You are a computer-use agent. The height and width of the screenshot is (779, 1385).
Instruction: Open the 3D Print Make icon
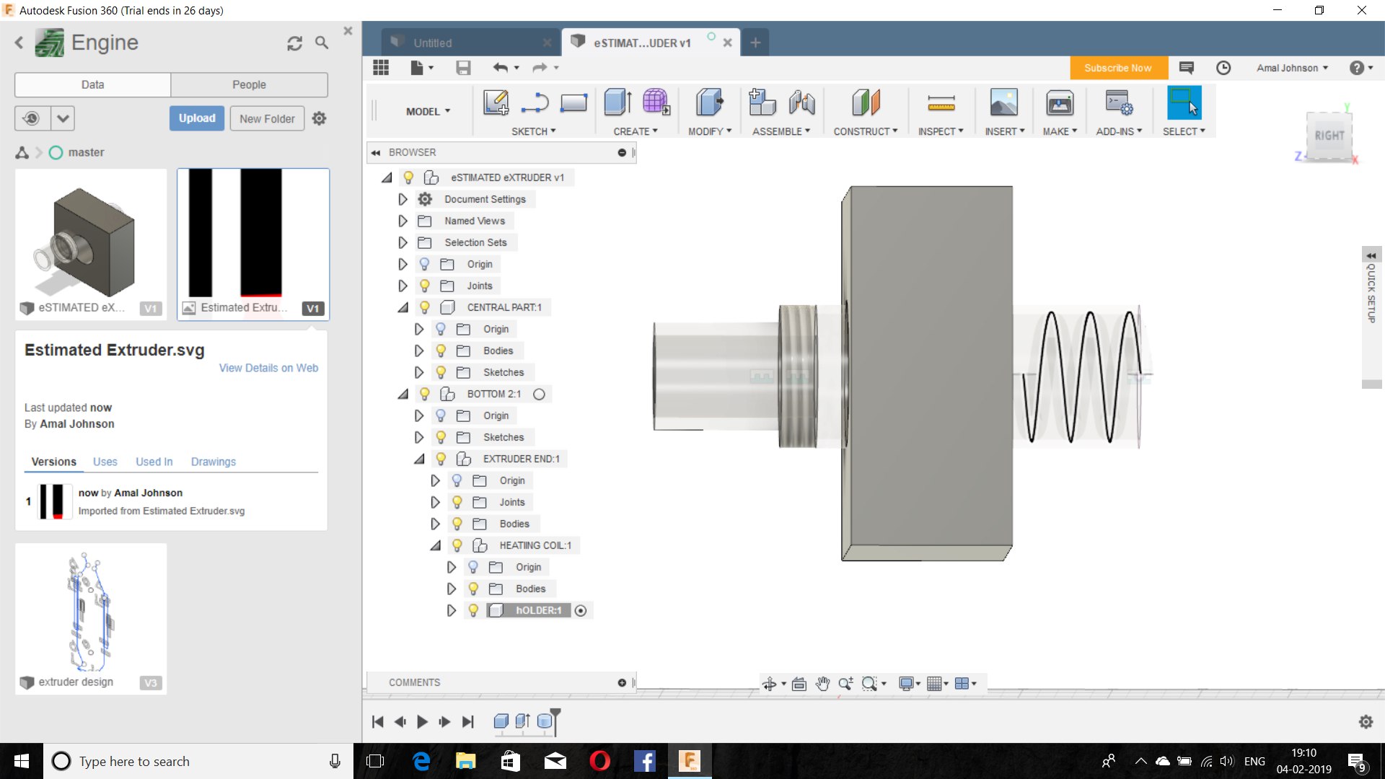pos(1059,103)
